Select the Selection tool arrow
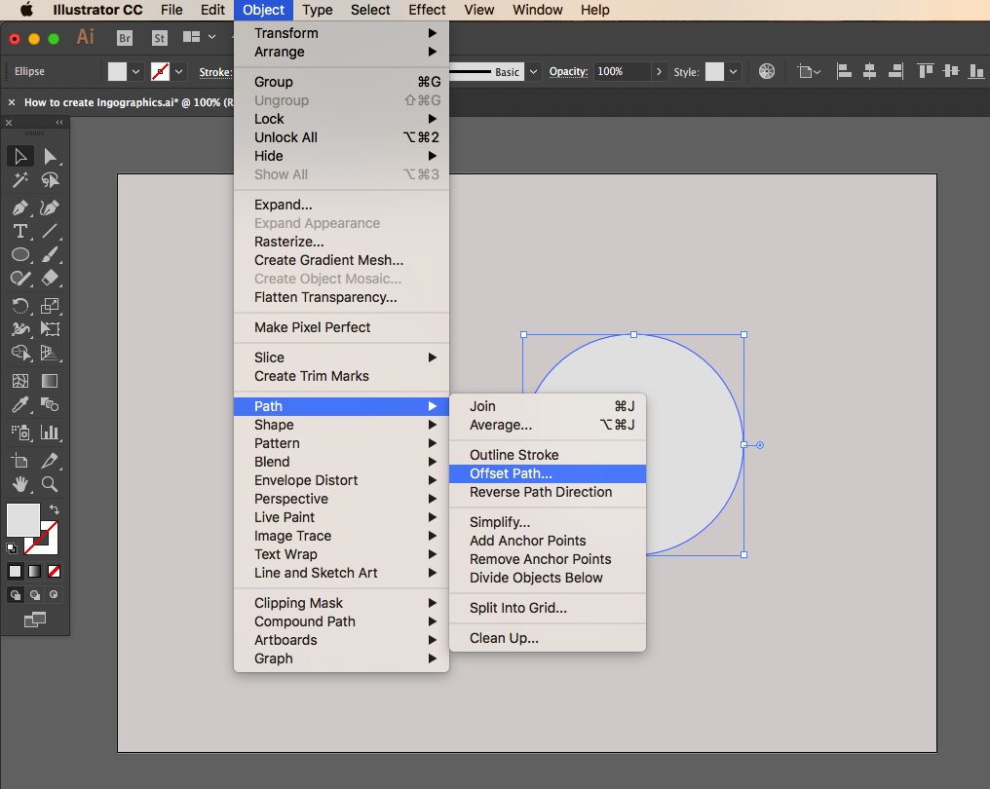990x789 pixels. coord(20,156)
